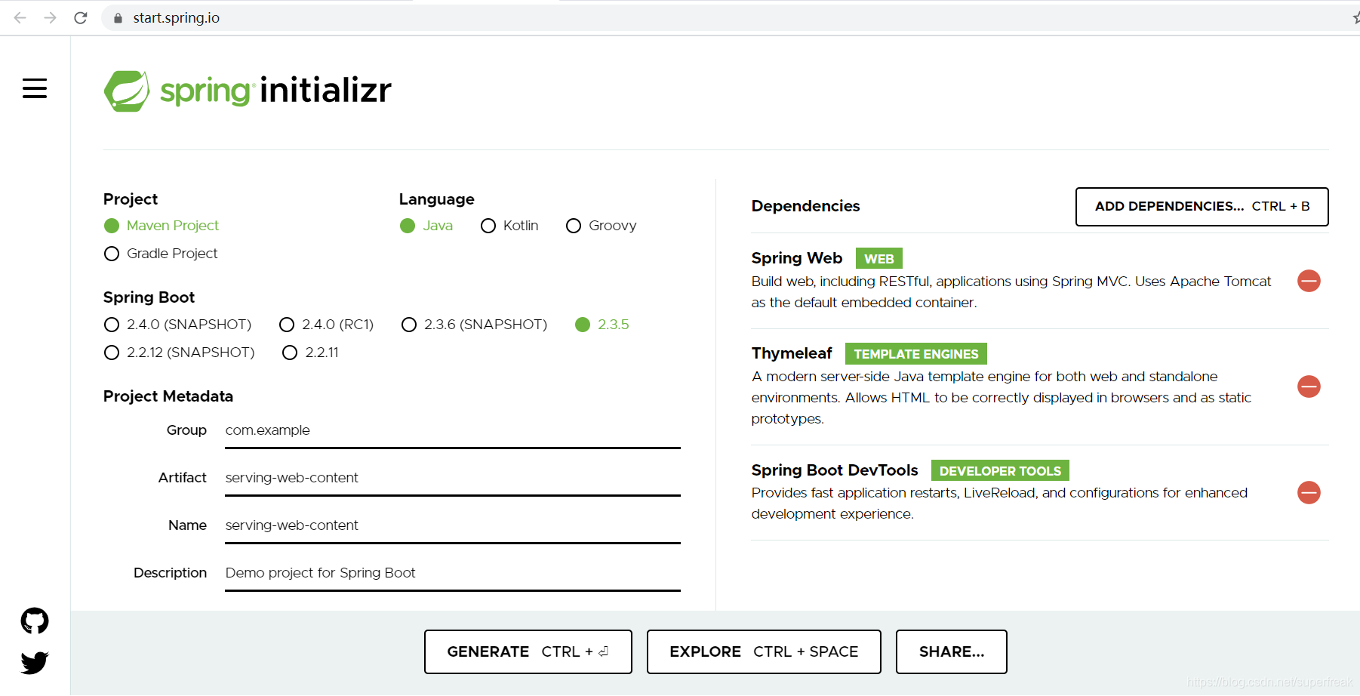Choose Java as the language

(x=426, y=226)
